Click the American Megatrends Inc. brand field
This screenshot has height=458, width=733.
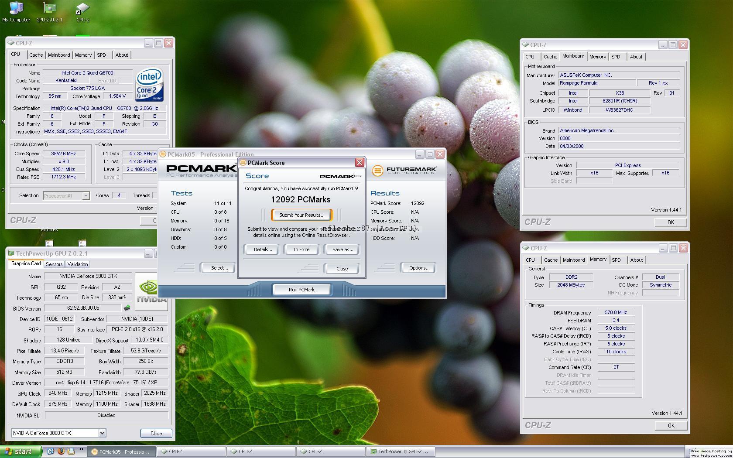click(x=619, y=130)
